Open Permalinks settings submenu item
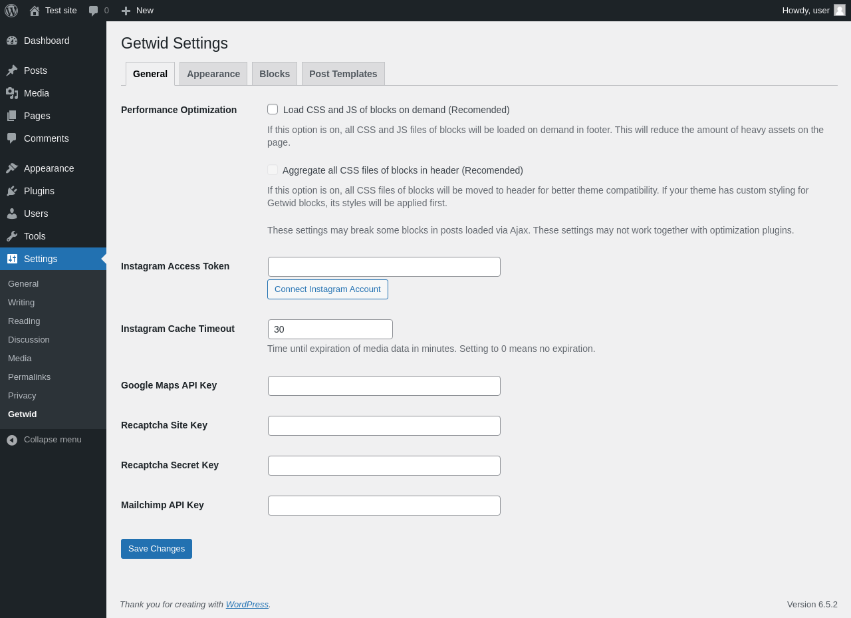The height and width of the screenshot is (618, 851). pyautogui.click(x=29, y=377)
